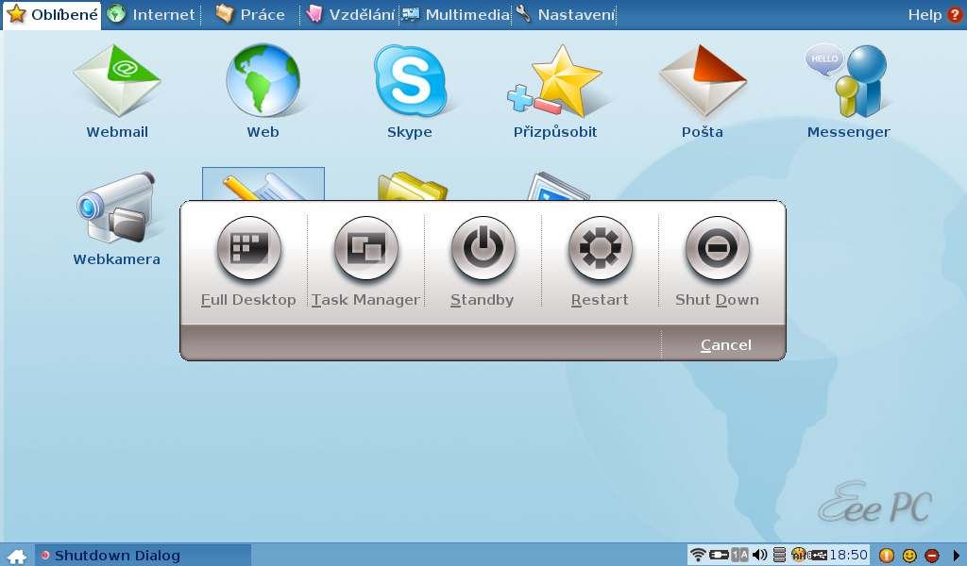The width and height of the screenshot is (967, 566).
Task: Choose Restart in the shutdown dialog
Action: tap(600, 249)
